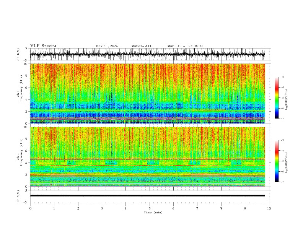Click tick label '6' on time axis
Screen dimensions: 303x234
[x=173, y=208]
